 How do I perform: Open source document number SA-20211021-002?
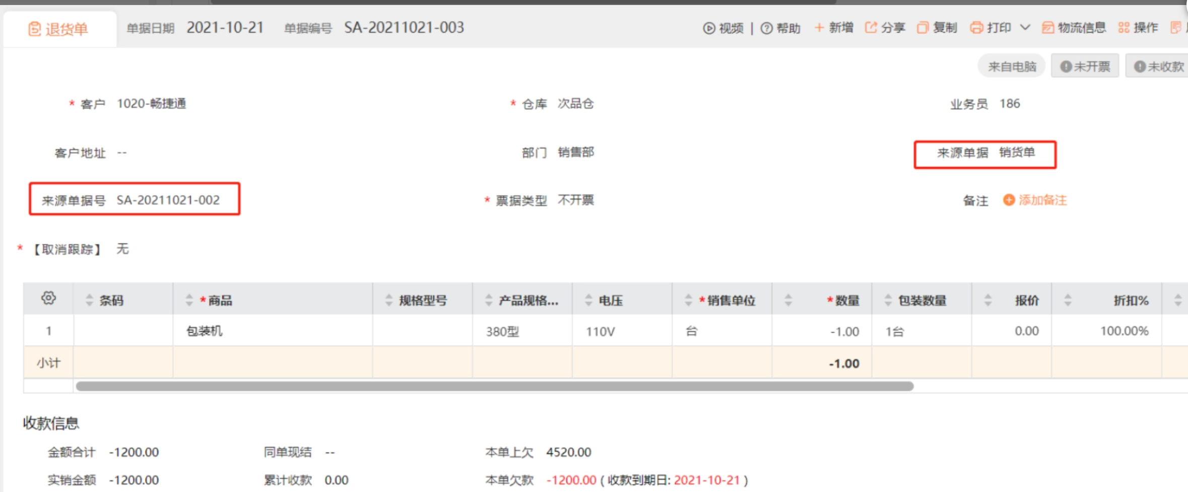tap(168, 200)
